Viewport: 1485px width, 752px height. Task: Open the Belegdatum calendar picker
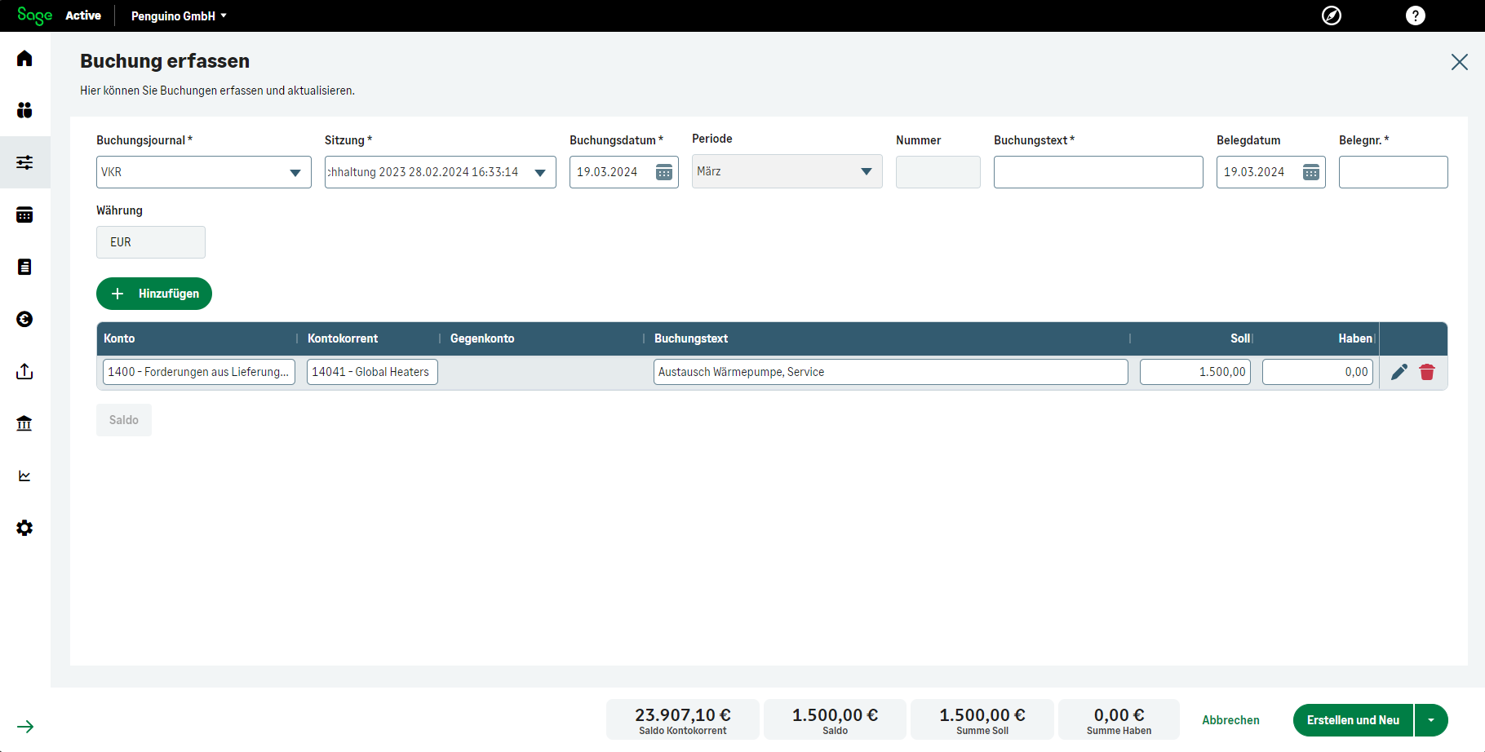pos(1311,172)
